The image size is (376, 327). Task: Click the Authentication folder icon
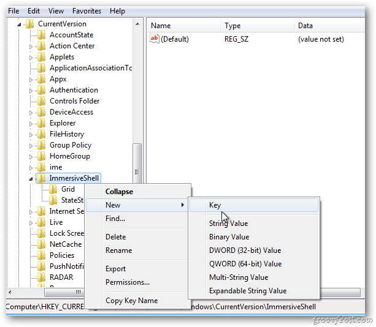click(42, 90)
